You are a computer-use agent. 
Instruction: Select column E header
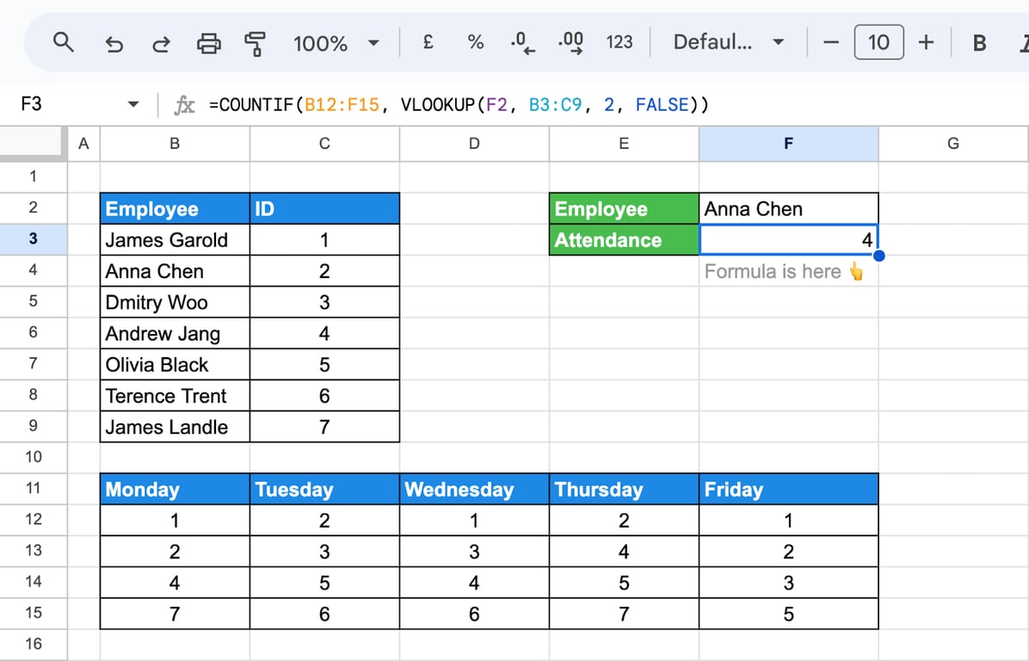point(624,143)
